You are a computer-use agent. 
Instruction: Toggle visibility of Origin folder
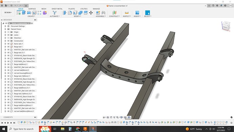tap(8, 32)
